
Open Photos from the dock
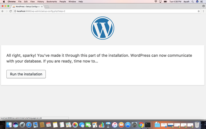point(75,125)
